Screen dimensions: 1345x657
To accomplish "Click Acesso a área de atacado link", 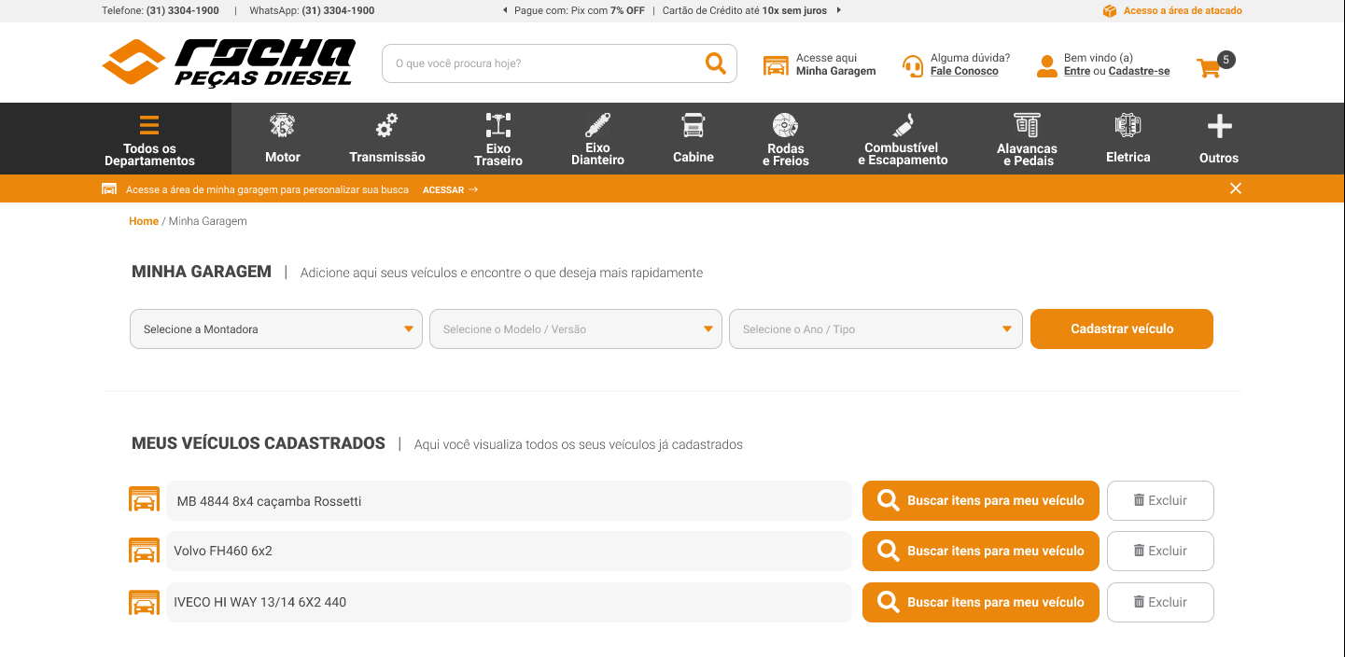I will (x=1183, y=11).
